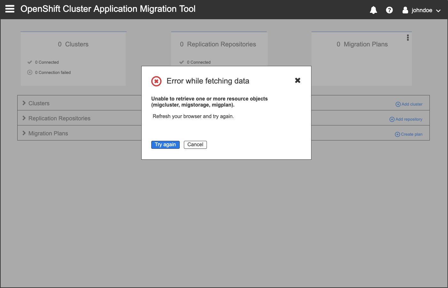Click the Try again button
Image resolution: width=448 pixels, height=288 pixels.
pyautogui.click(x=165, y=145)
